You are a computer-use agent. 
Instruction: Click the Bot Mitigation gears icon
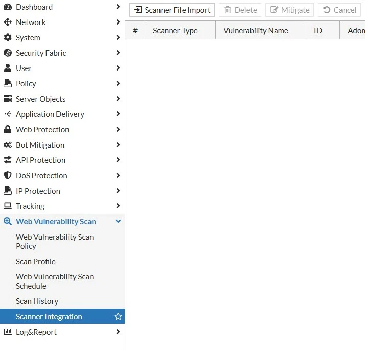tap(8, 145)
